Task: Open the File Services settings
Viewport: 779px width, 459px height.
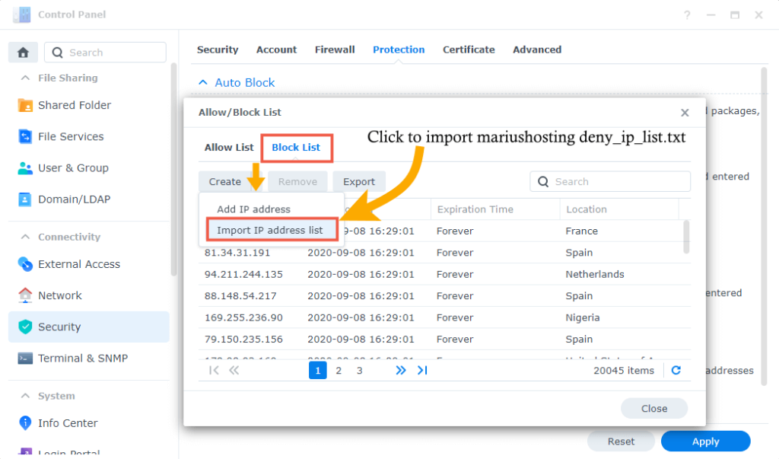Action: 70,136
